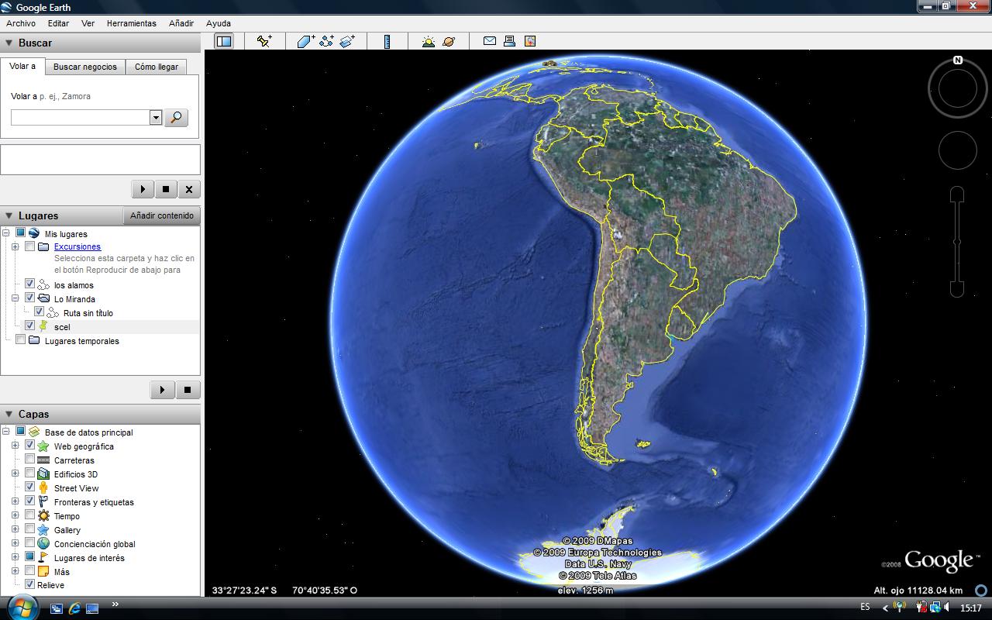Click the Añadir contenido button
The width and height of the screenshot is (992, 620).
(162, 215)
